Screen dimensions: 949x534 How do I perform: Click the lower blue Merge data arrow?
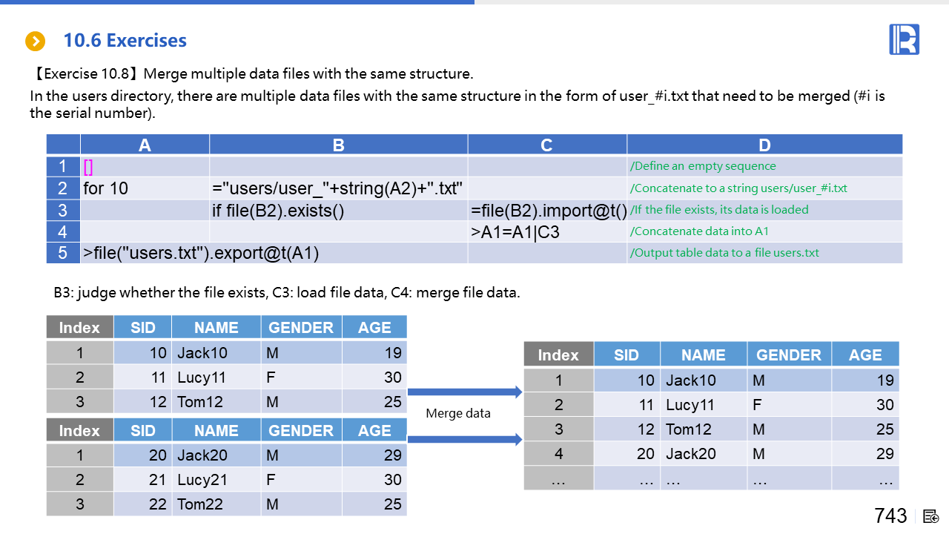(x=465, y=440)
